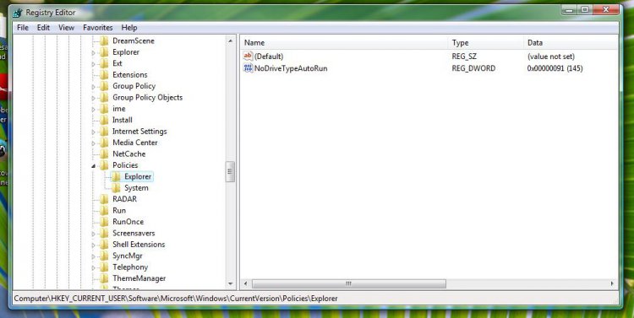Click the SyncMgr folder icon
634x318 pixels.
pyautogui.click(x=104, y=256)
